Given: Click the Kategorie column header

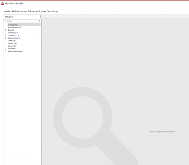Looking at the screenshot, I should click(x=22, y=17).
